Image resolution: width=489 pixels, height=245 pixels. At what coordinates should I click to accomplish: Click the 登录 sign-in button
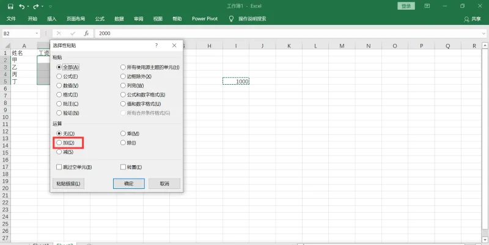406,6
